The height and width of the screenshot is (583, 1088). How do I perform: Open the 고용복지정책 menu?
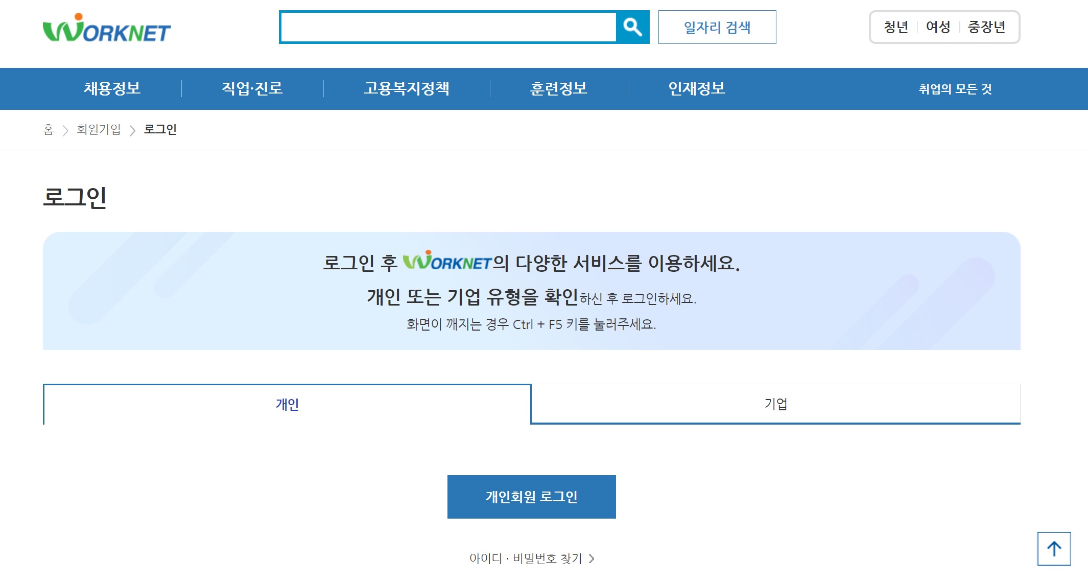[x=406, y=88]
